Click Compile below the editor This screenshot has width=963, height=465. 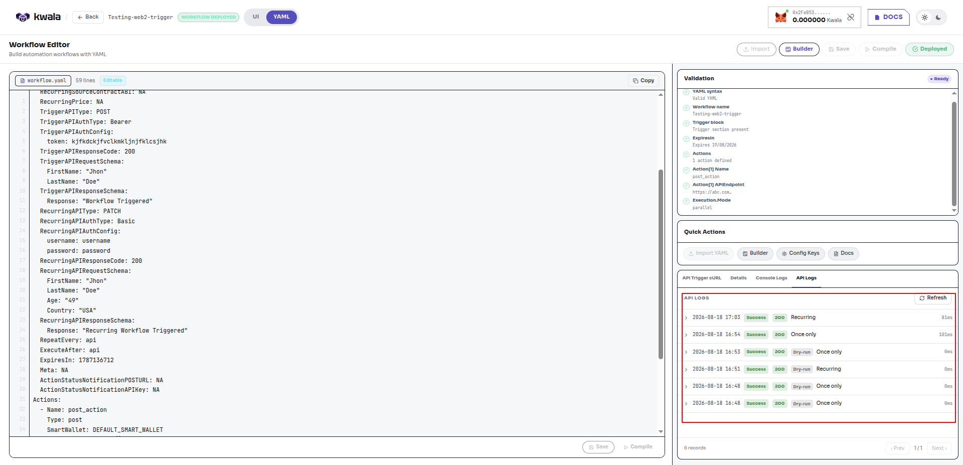tap(638, 447)
